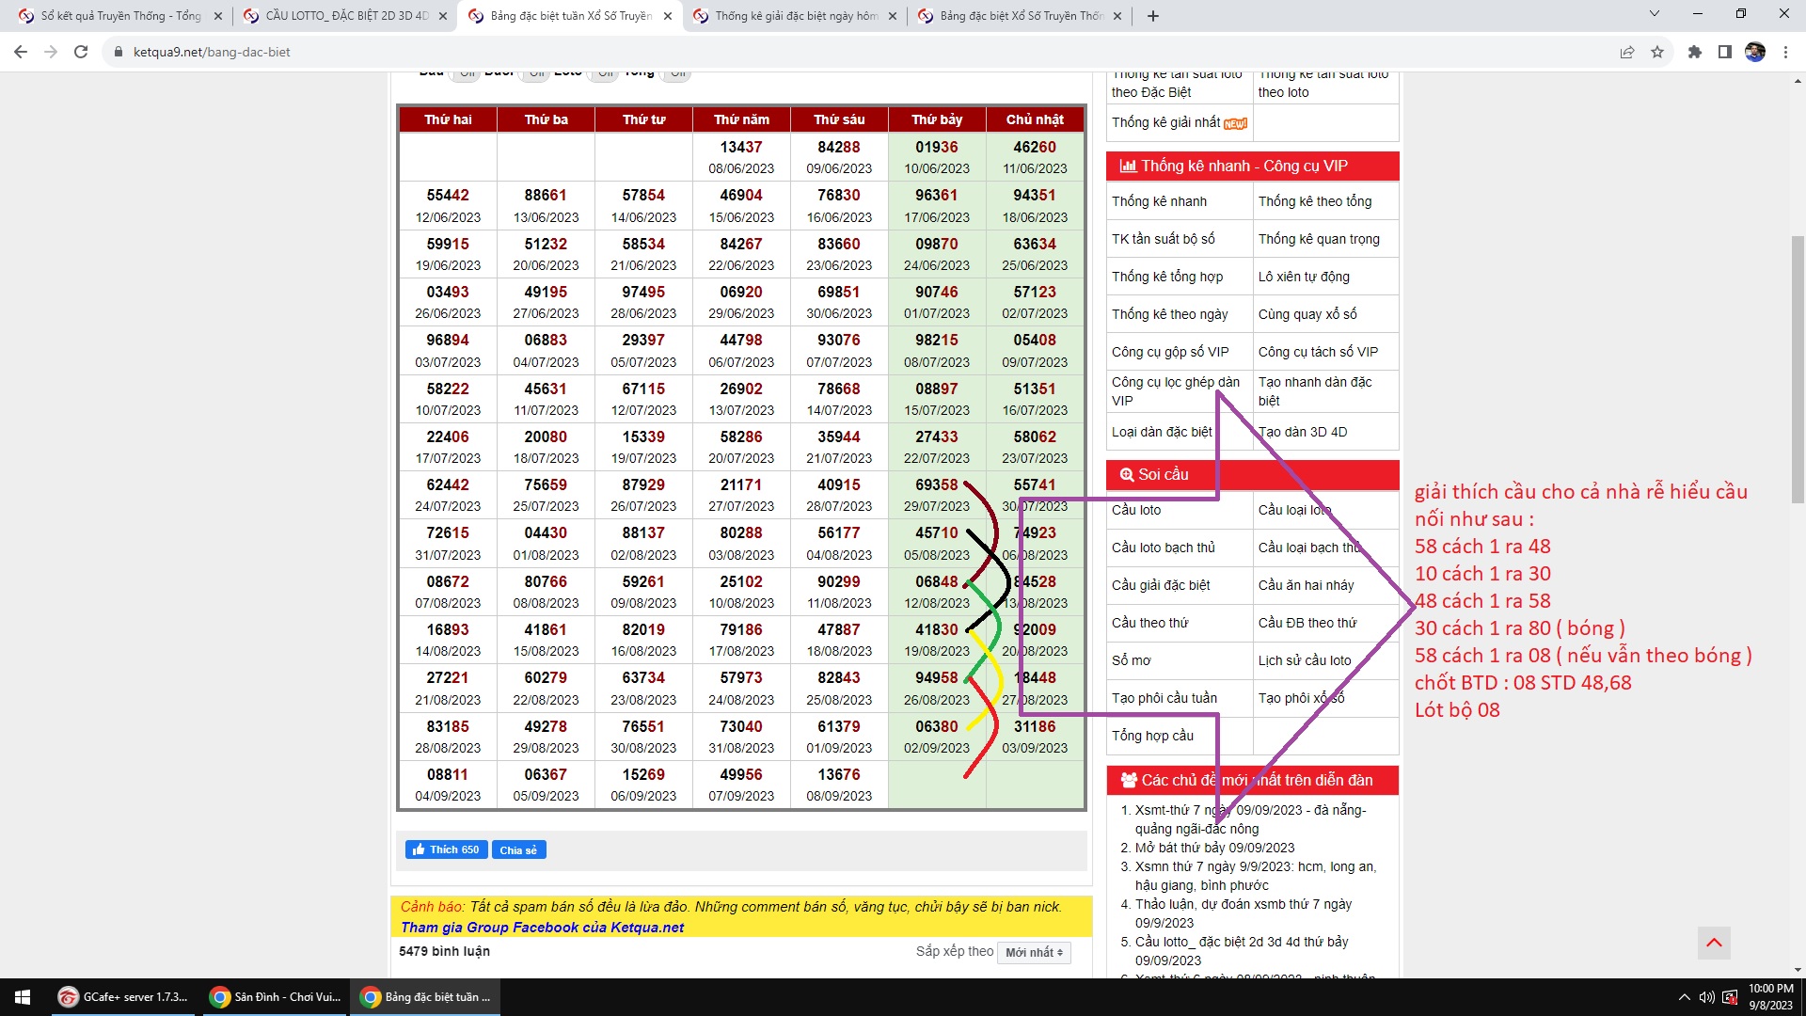1806x1016 pixels.
Task: Open 'Công cụ gộp số VIP' link
Action: (1170, 352)
